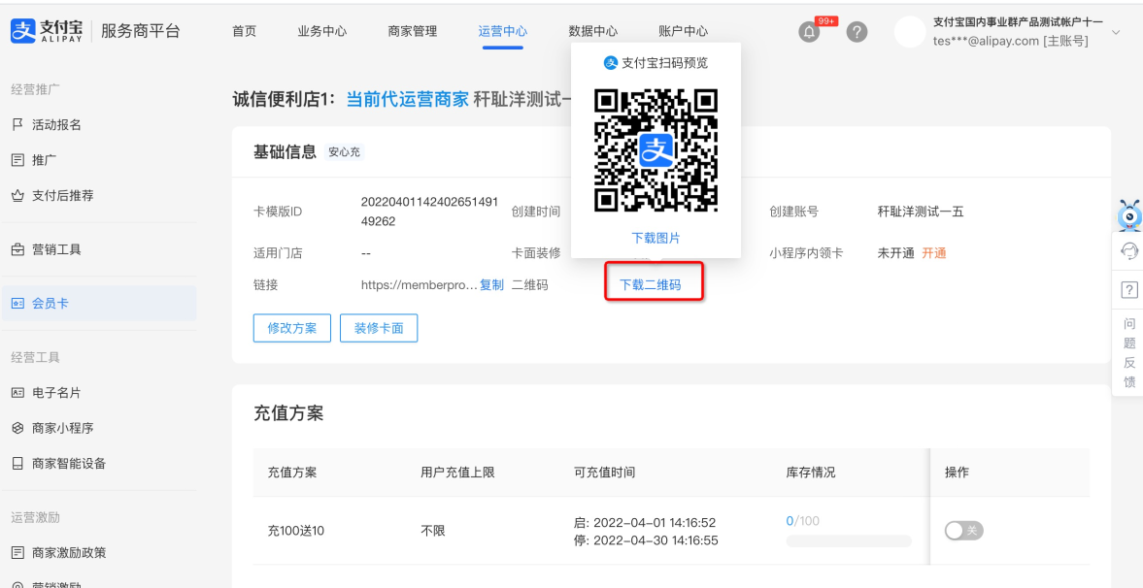This screenshot has height=588, width=1143.
Task: Click the card template ID value
Action: (429, 212)
